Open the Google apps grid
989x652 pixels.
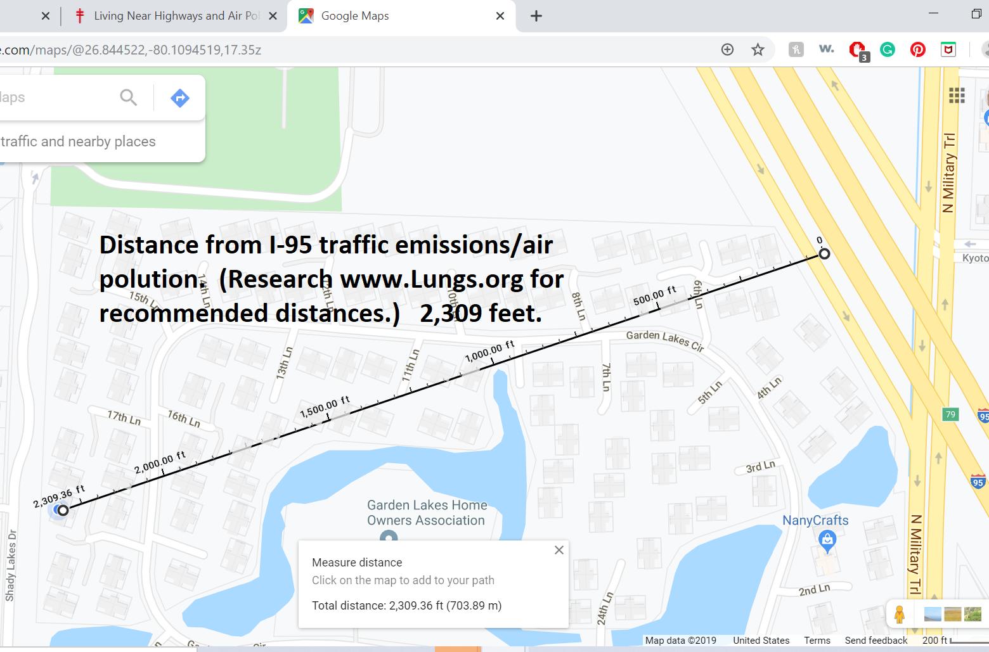(x=956, y=96)
